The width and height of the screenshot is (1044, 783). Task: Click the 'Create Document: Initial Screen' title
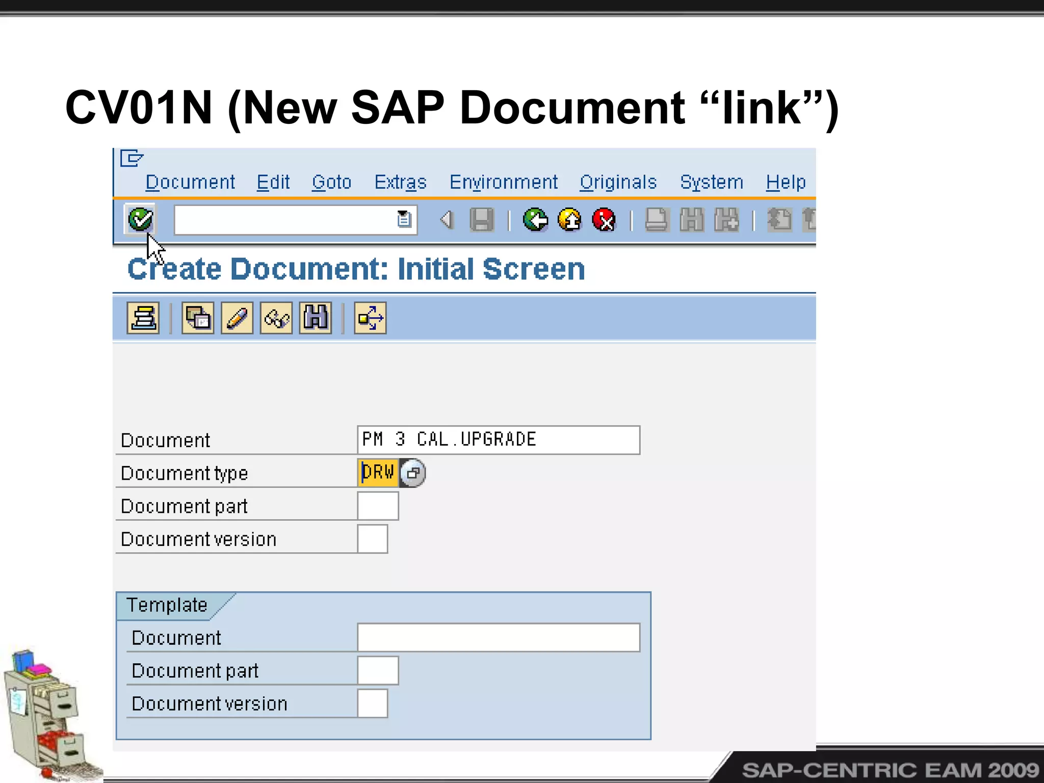coord(356,269)
